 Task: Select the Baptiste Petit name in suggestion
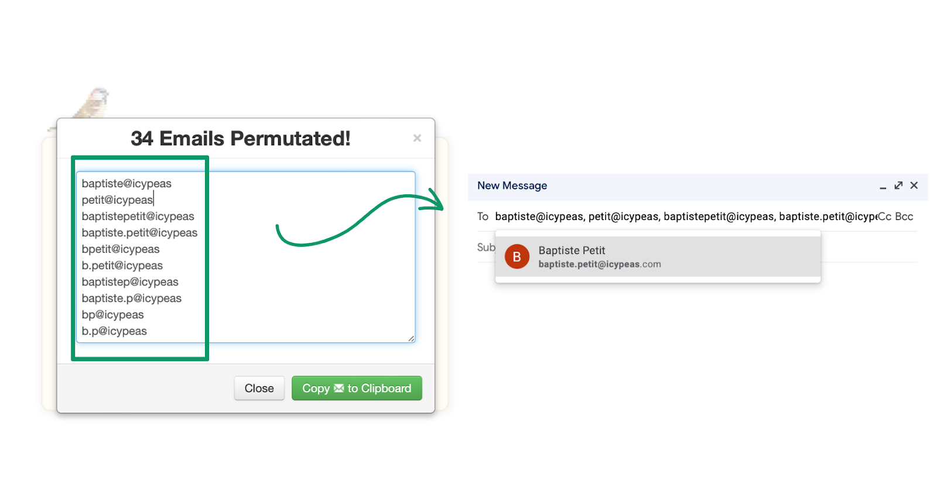[572, 250]
